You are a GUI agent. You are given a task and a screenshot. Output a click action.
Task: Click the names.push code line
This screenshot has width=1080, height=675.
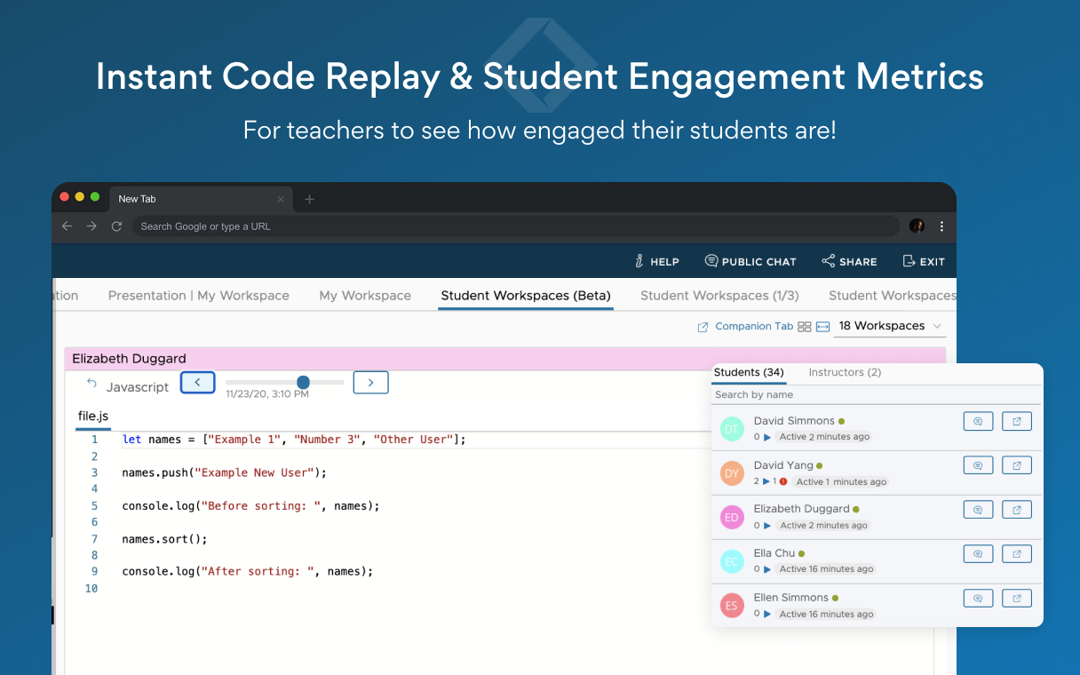pos(225,473)
